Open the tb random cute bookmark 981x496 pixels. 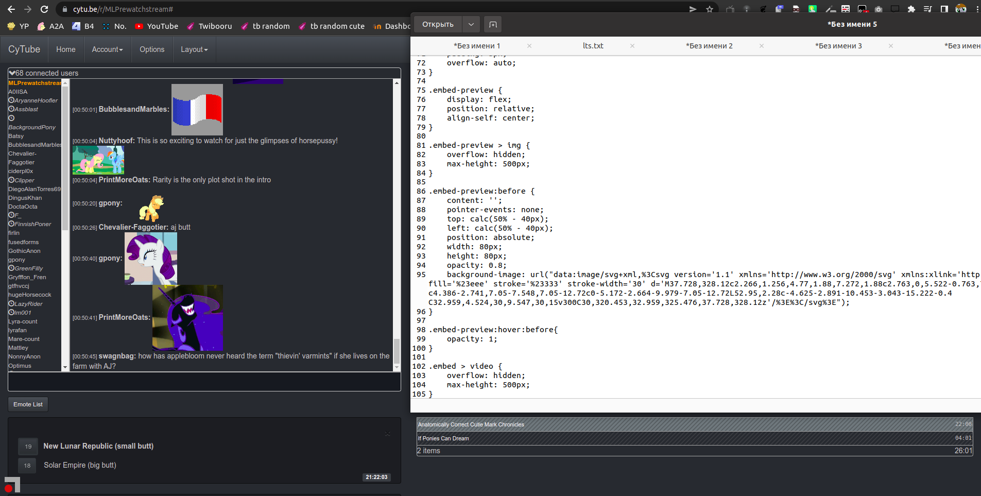pos(332,26)
